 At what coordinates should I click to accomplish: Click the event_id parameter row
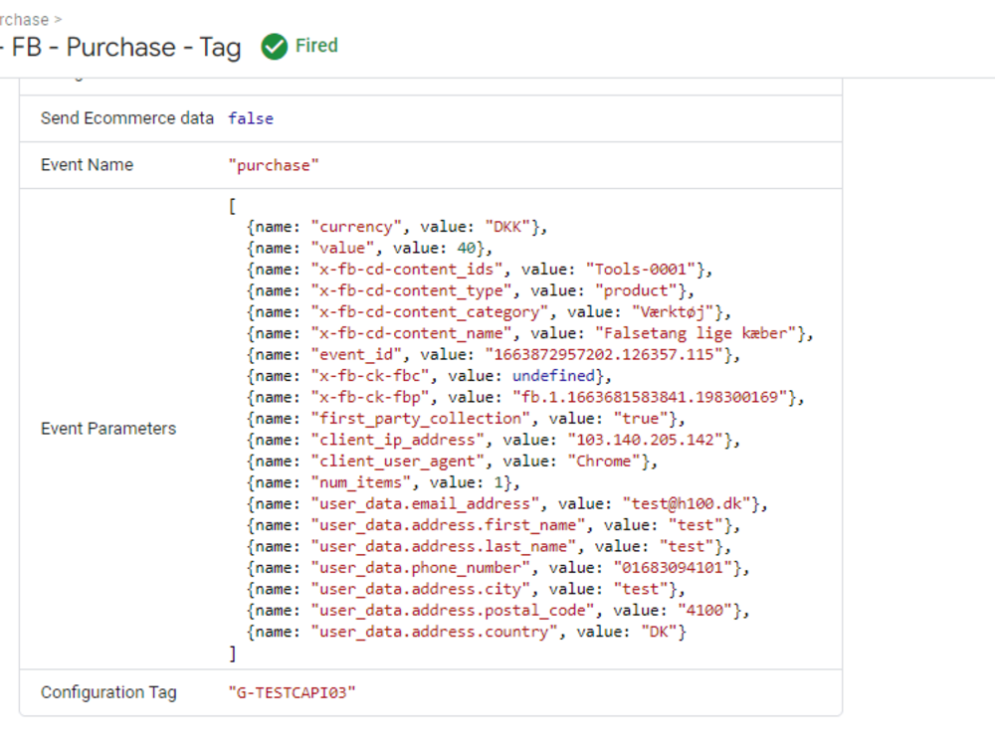pyautogui.click(x=494, y=355)
